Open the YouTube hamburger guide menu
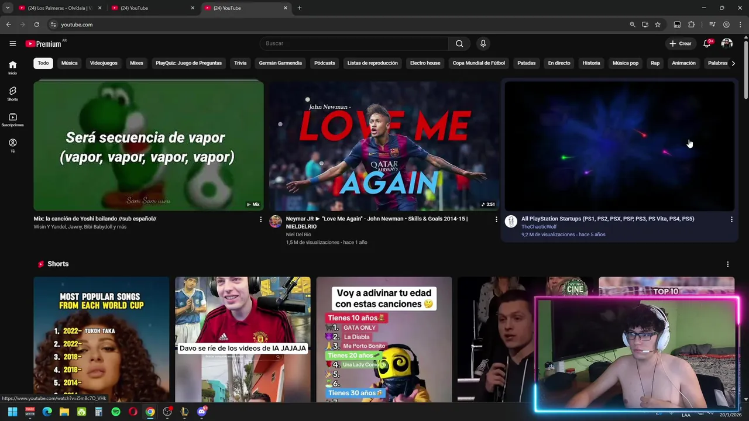This screenshot has width=749, height=421. (12, 43)
